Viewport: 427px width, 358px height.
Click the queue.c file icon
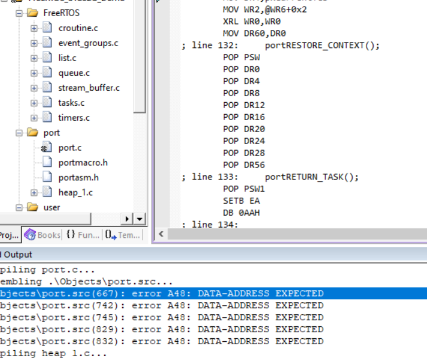click(x=47, y=72)
